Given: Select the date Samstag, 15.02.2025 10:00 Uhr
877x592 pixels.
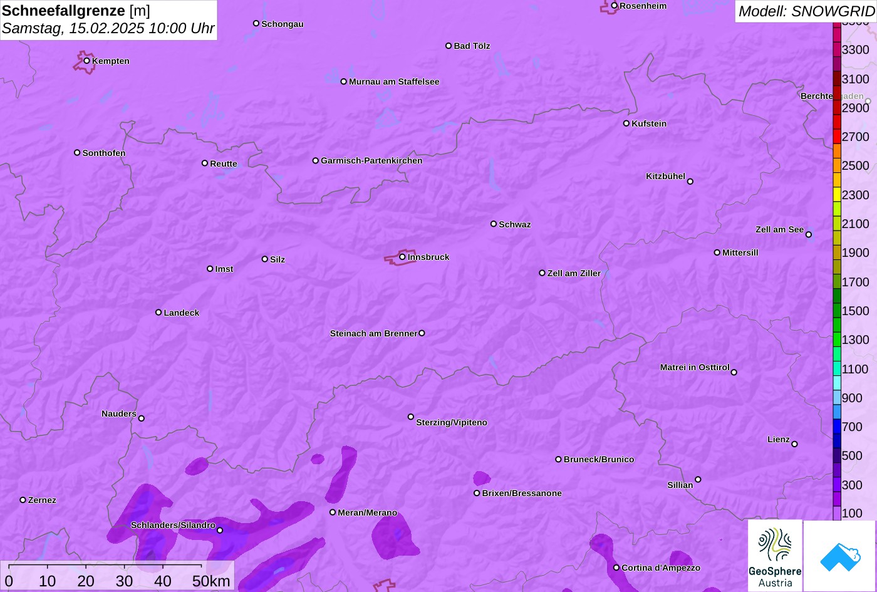Looking at the screenshot, I should (108, 28).
